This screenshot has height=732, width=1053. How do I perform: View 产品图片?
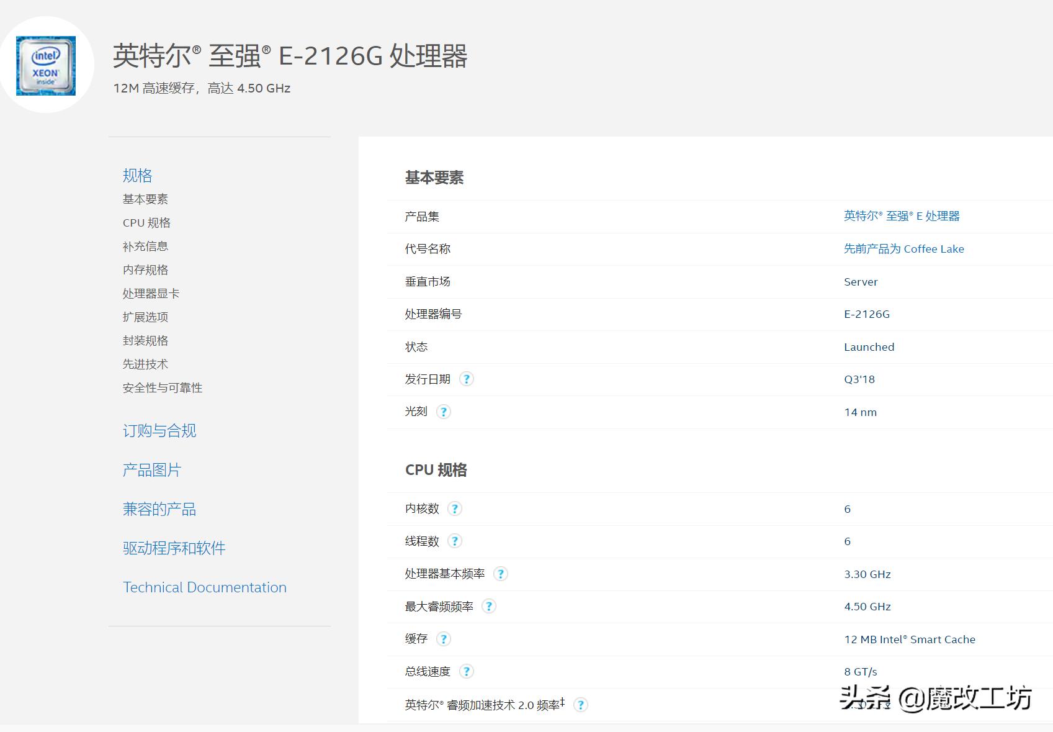point(153,470)
